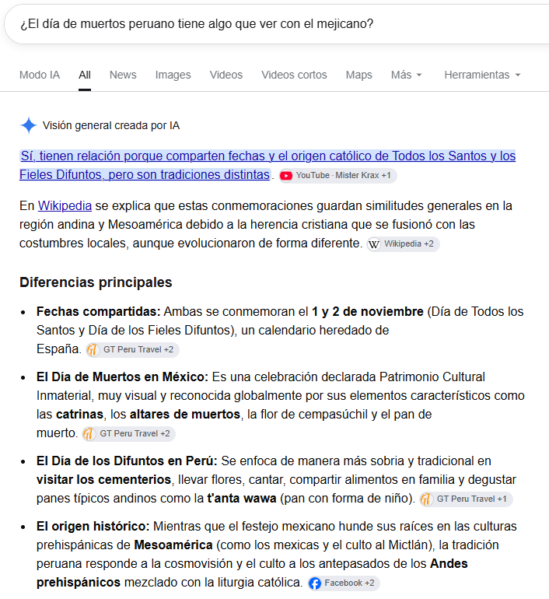549x599 pixels.
Task: Open the Wikipedia +2 source chip
Action: click(403, 243)
